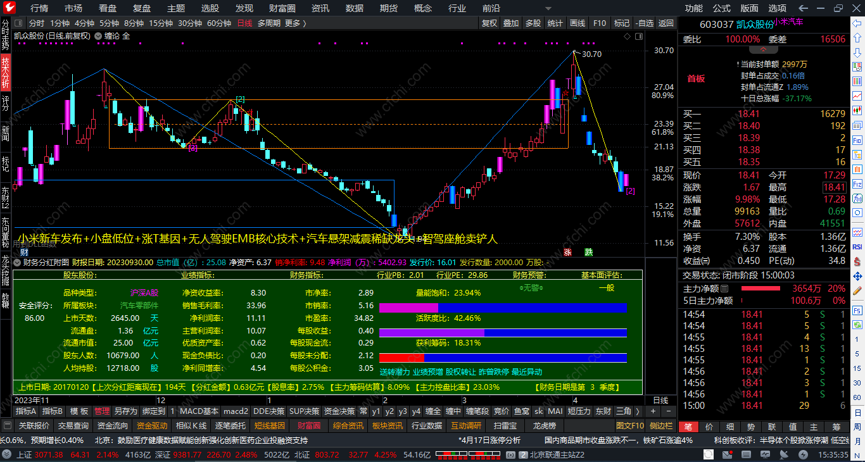Viewport: 865px width, 462px height.
Task: Click the small window icon left of 关联报价
Action: (8, 426)
